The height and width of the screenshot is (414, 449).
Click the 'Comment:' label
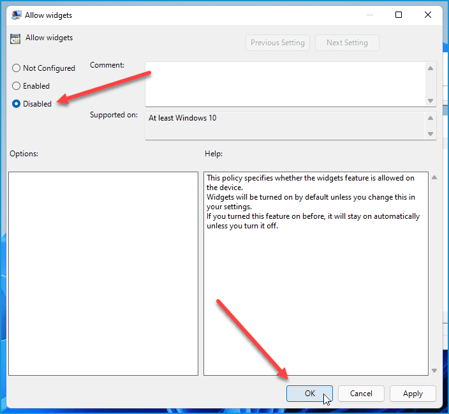click(x=107, y=65)
